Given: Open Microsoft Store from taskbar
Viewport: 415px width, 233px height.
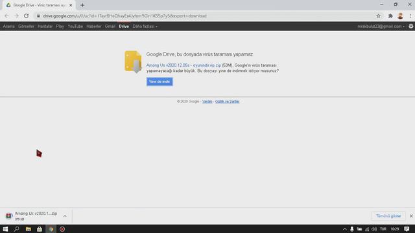Looking at the screenshot, I should pos(40,229).
